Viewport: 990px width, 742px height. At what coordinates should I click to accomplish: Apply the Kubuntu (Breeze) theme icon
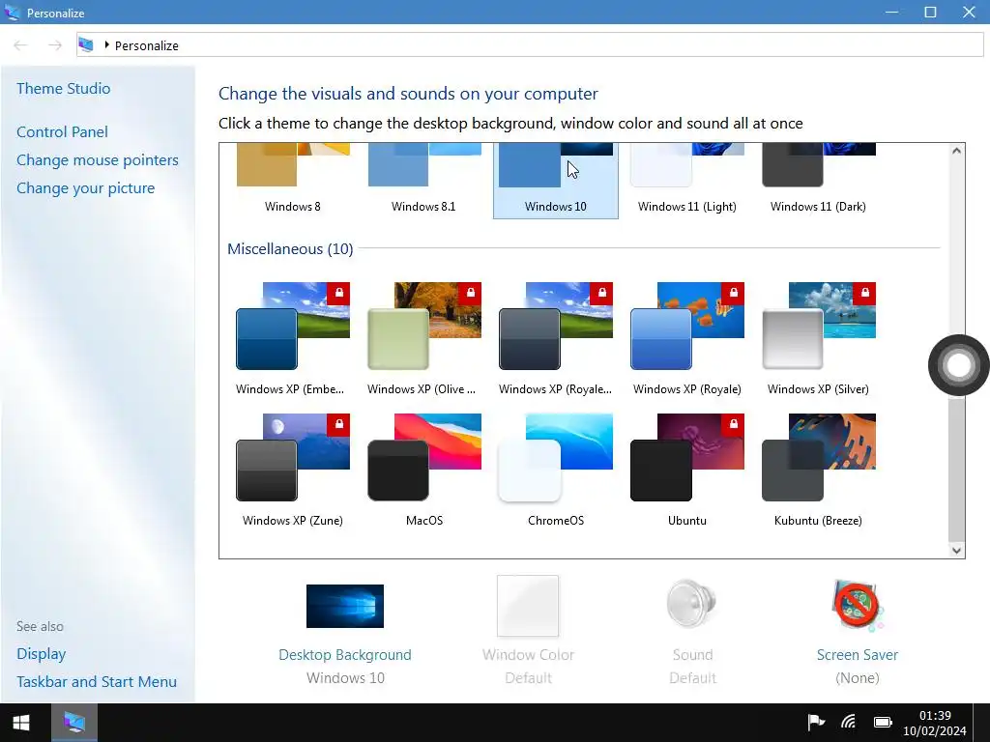click(x=818, y=457)
